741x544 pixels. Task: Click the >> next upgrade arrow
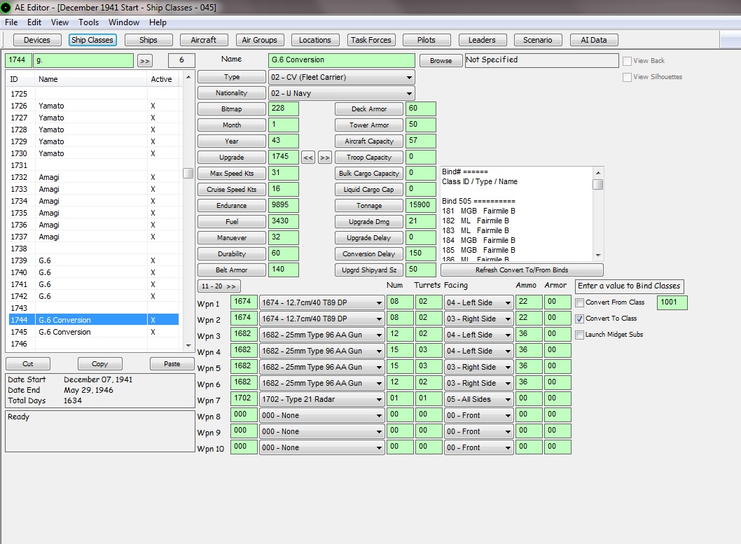[x=325, y=158]
